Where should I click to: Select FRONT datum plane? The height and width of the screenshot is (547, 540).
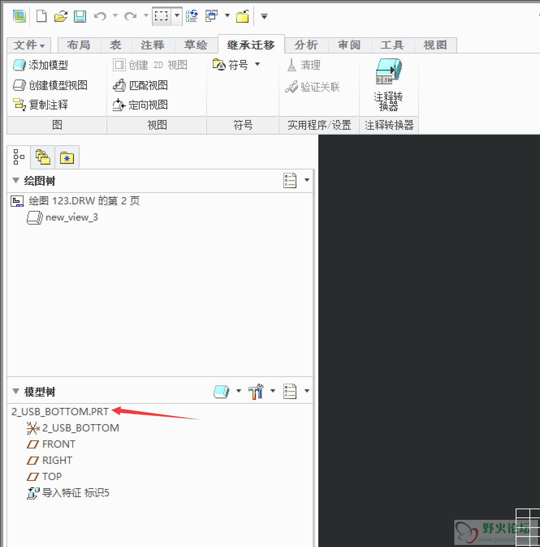click(51, 444)
